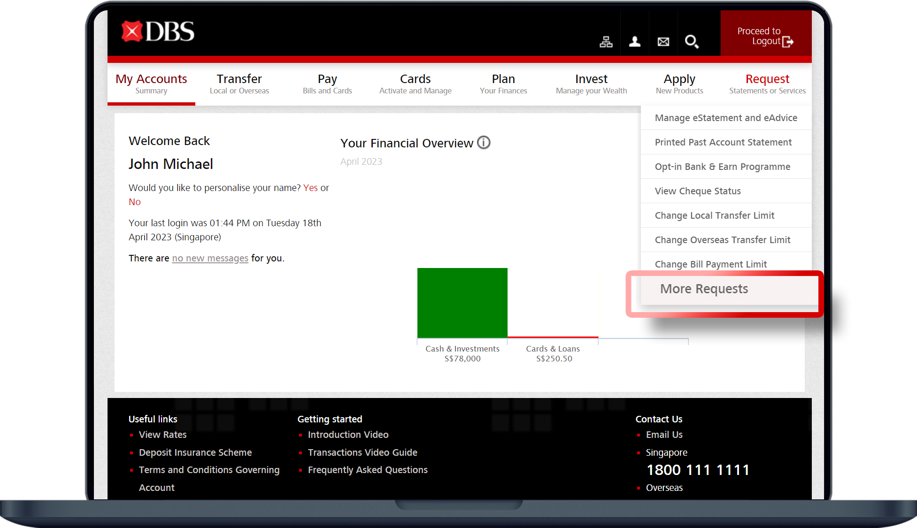Viewport: 917px width, 528px height.
Task: Click the search magnifier icon
Action: [x=692, y=42]
